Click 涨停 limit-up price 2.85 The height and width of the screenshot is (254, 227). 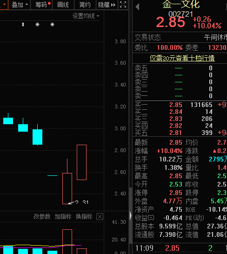click(176, 193)
